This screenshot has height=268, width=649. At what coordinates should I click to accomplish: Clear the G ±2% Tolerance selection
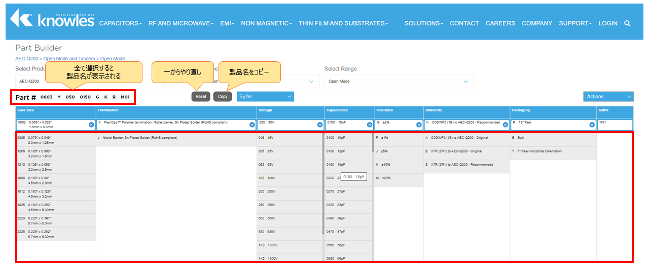tap(419, 125)
